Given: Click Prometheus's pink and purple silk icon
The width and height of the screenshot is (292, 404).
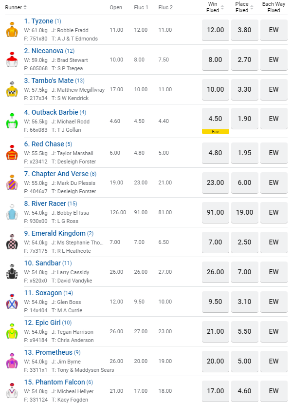Looking at the screenshot, I should click(12, 361).
